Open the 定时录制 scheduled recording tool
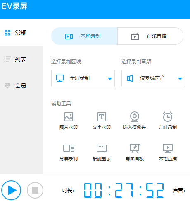 [168, 121]
